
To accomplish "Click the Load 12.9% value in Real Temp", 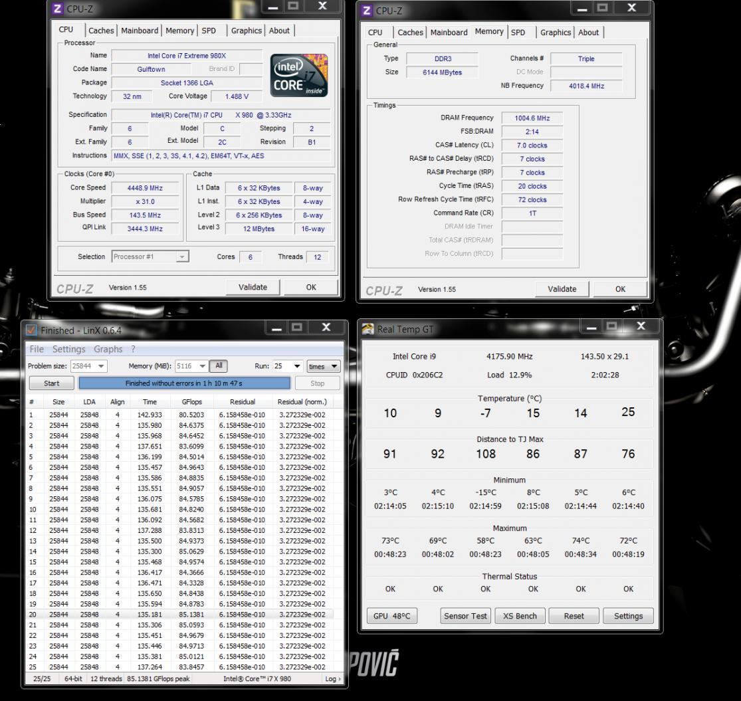I will tap(510, 375).
